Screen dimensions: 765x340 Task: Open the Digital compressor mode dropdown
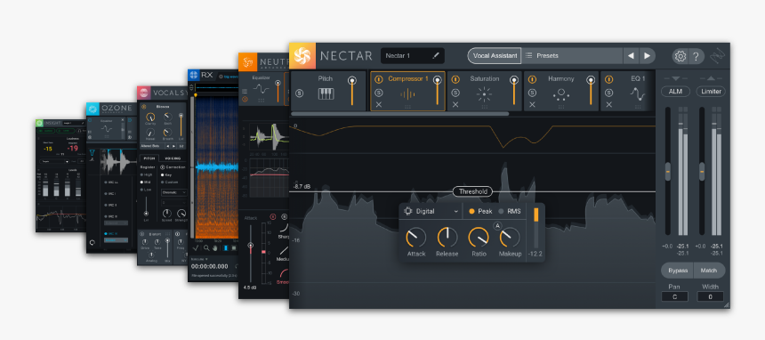(x=431, y=212)
